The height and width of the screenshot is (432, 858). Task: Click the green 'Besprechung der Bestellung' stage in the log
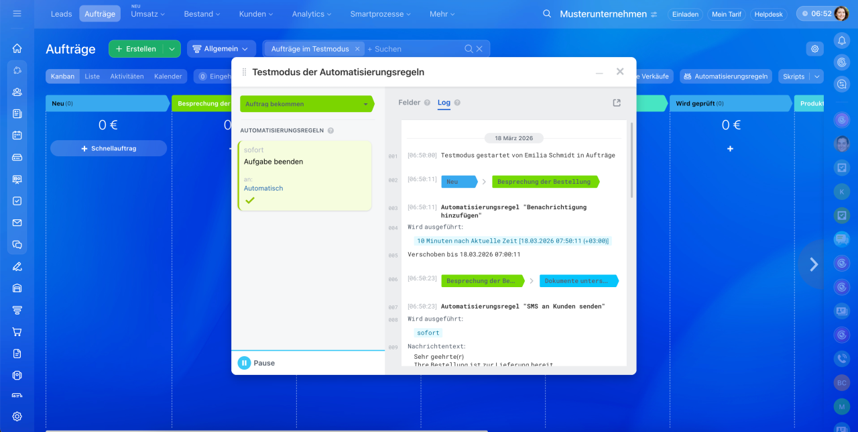tap(544, 182)
